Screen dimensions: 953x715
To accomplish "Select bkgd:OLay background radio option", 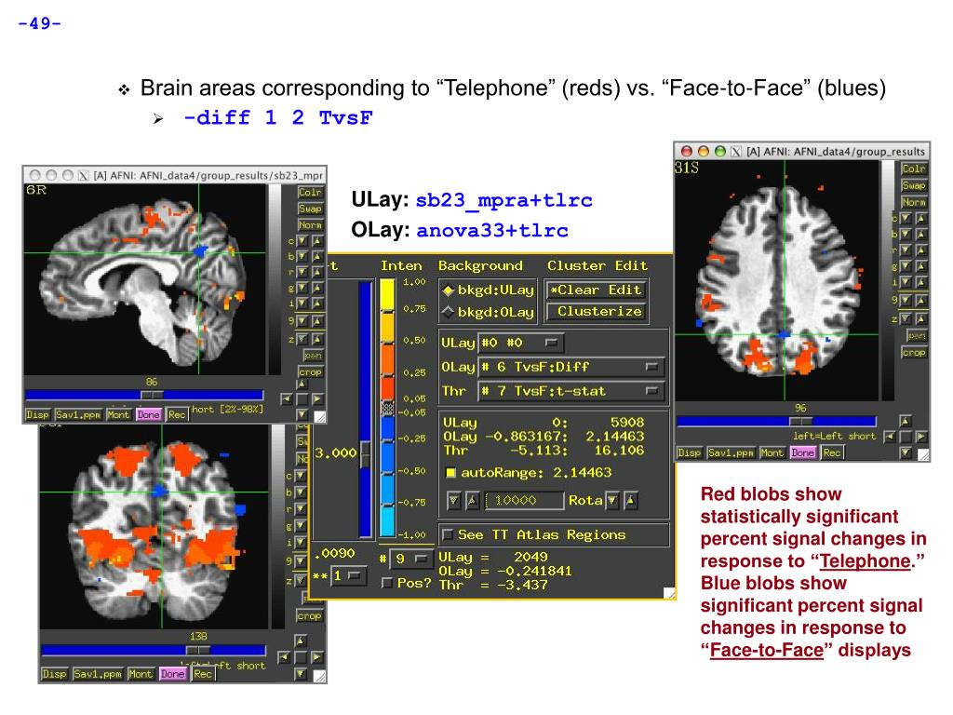I will tap(488, 313).
